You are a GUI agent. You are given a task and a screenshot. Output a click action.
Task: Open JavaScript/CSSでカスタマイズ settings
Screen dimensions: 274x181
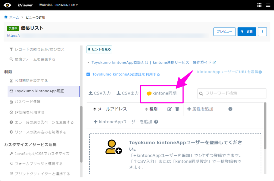[x=40, y=154]
